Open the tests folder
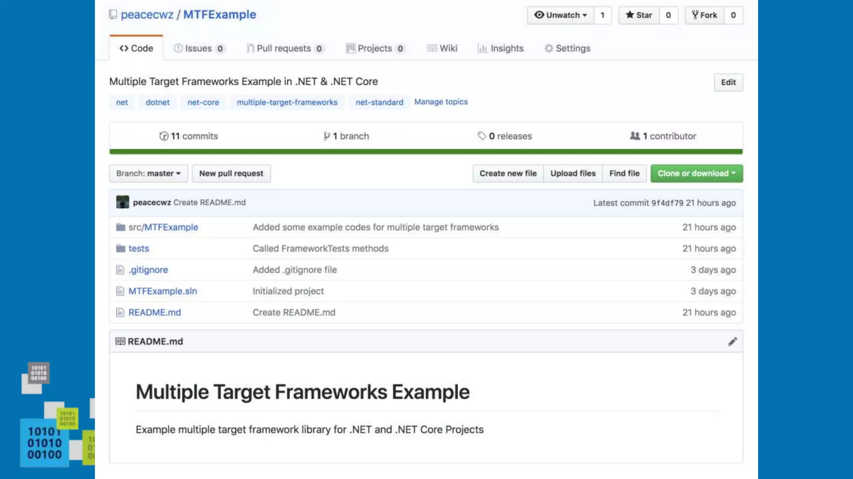The width and height of the screenshot is (853, 479). (139, 248)
